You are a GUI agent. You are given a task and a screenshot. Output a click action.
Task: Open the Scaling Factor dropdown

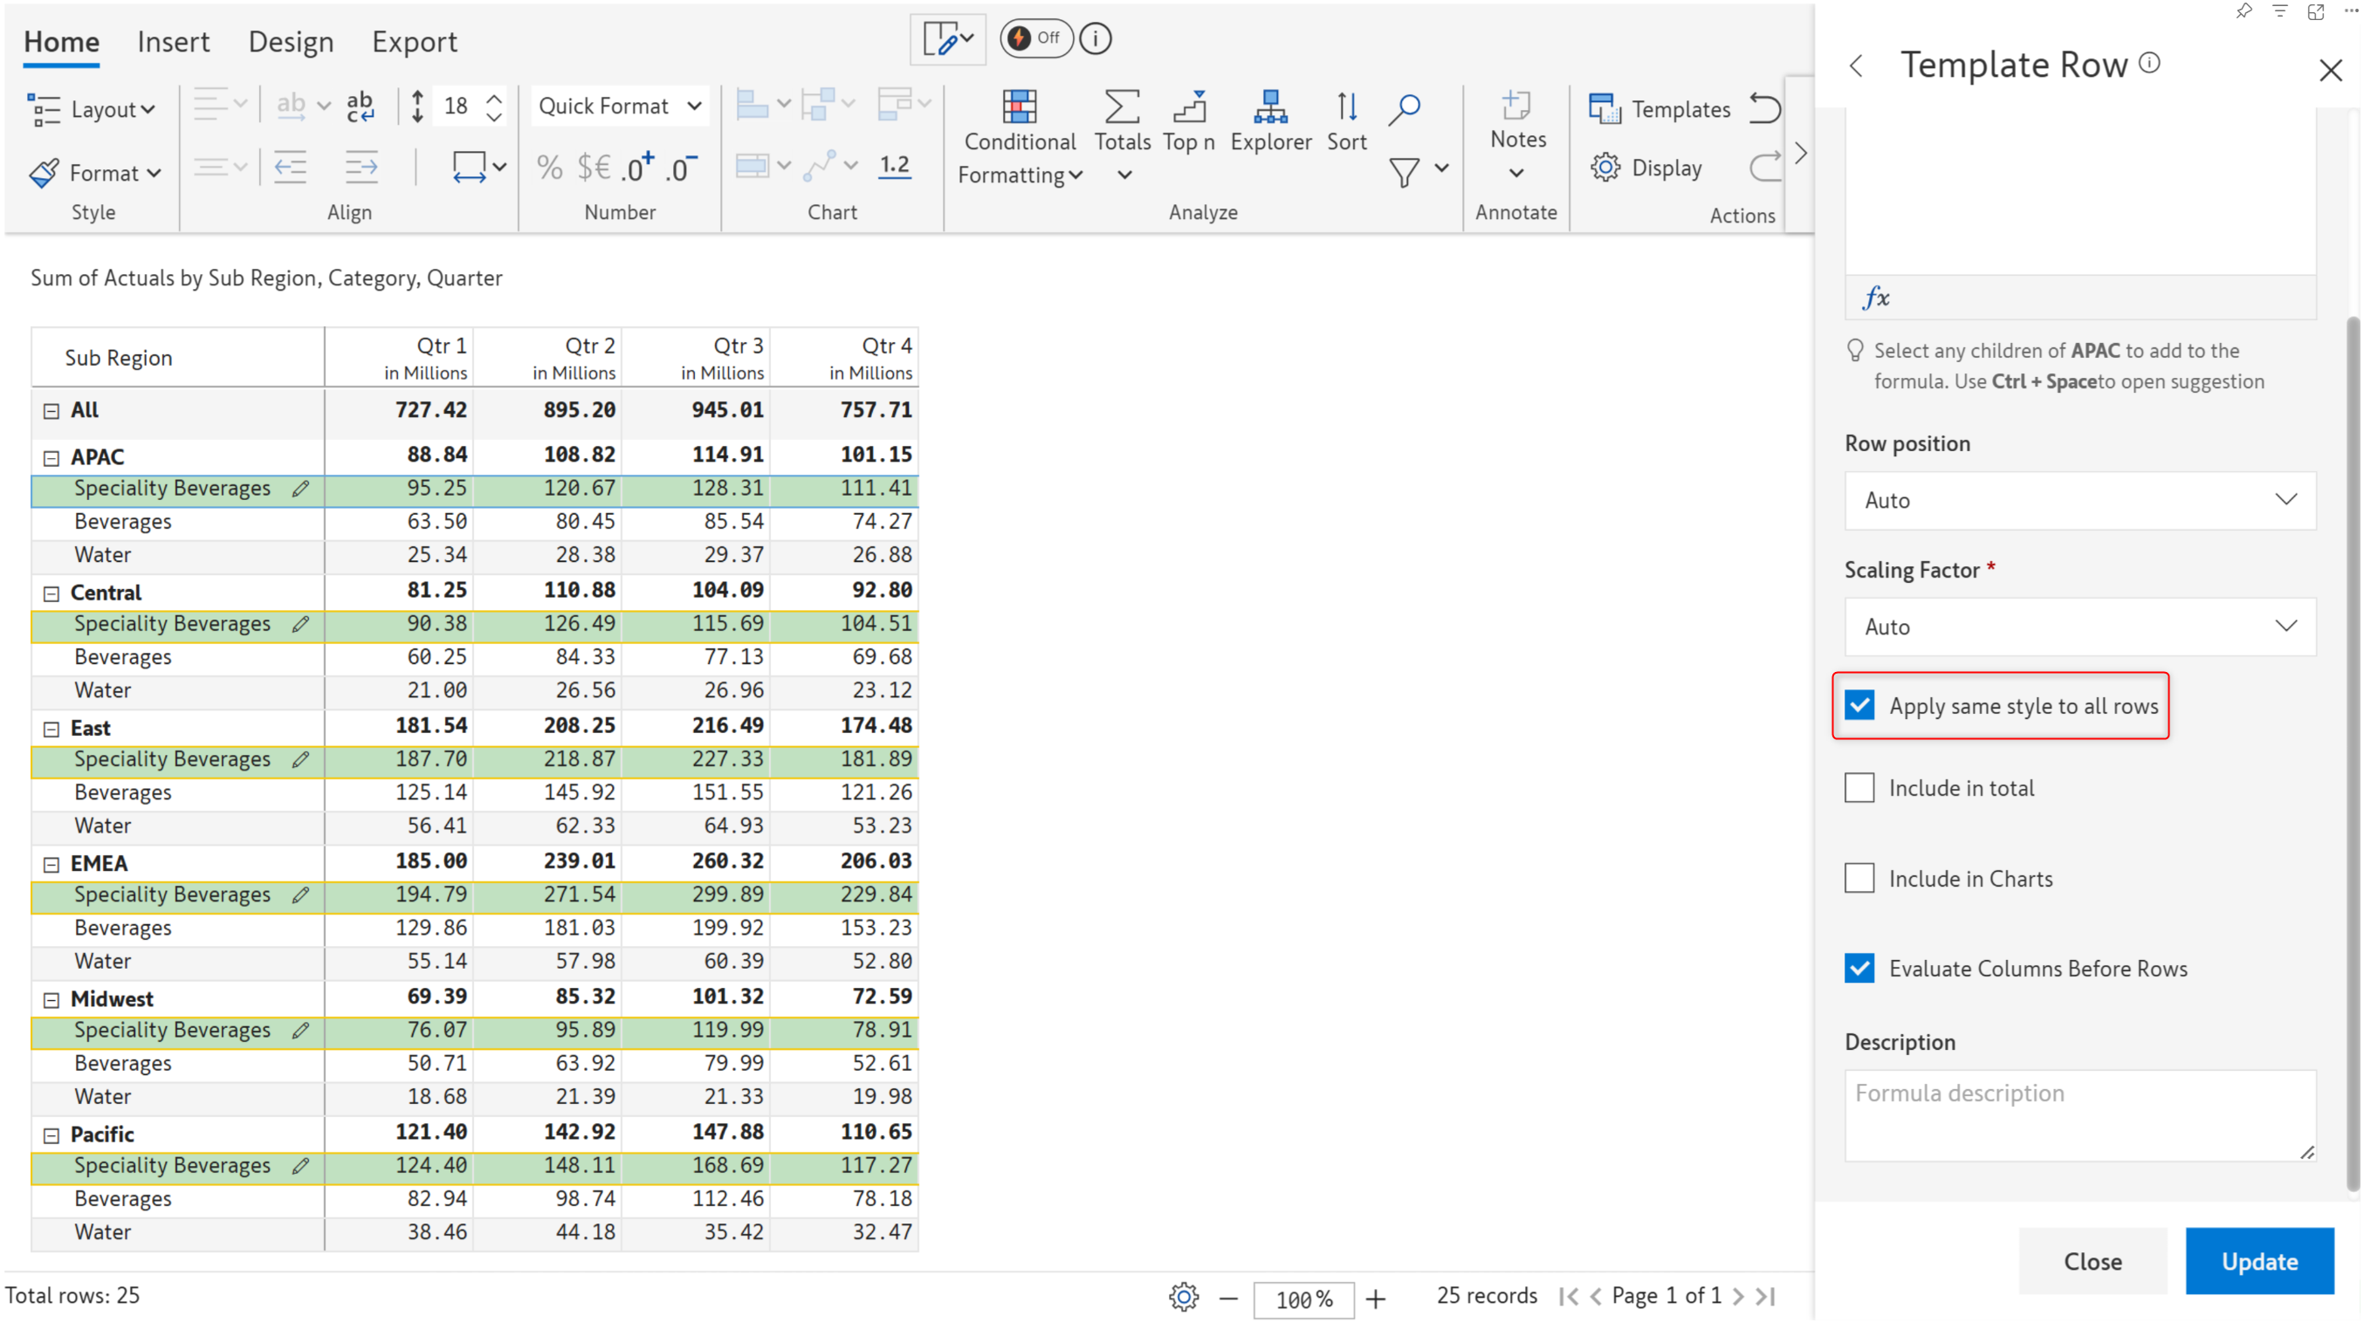tap(2079, 627)
